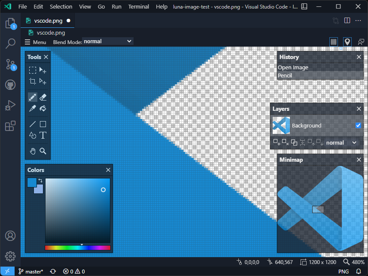
Task: Select the Open Image history entry
Action: [320, 67]
